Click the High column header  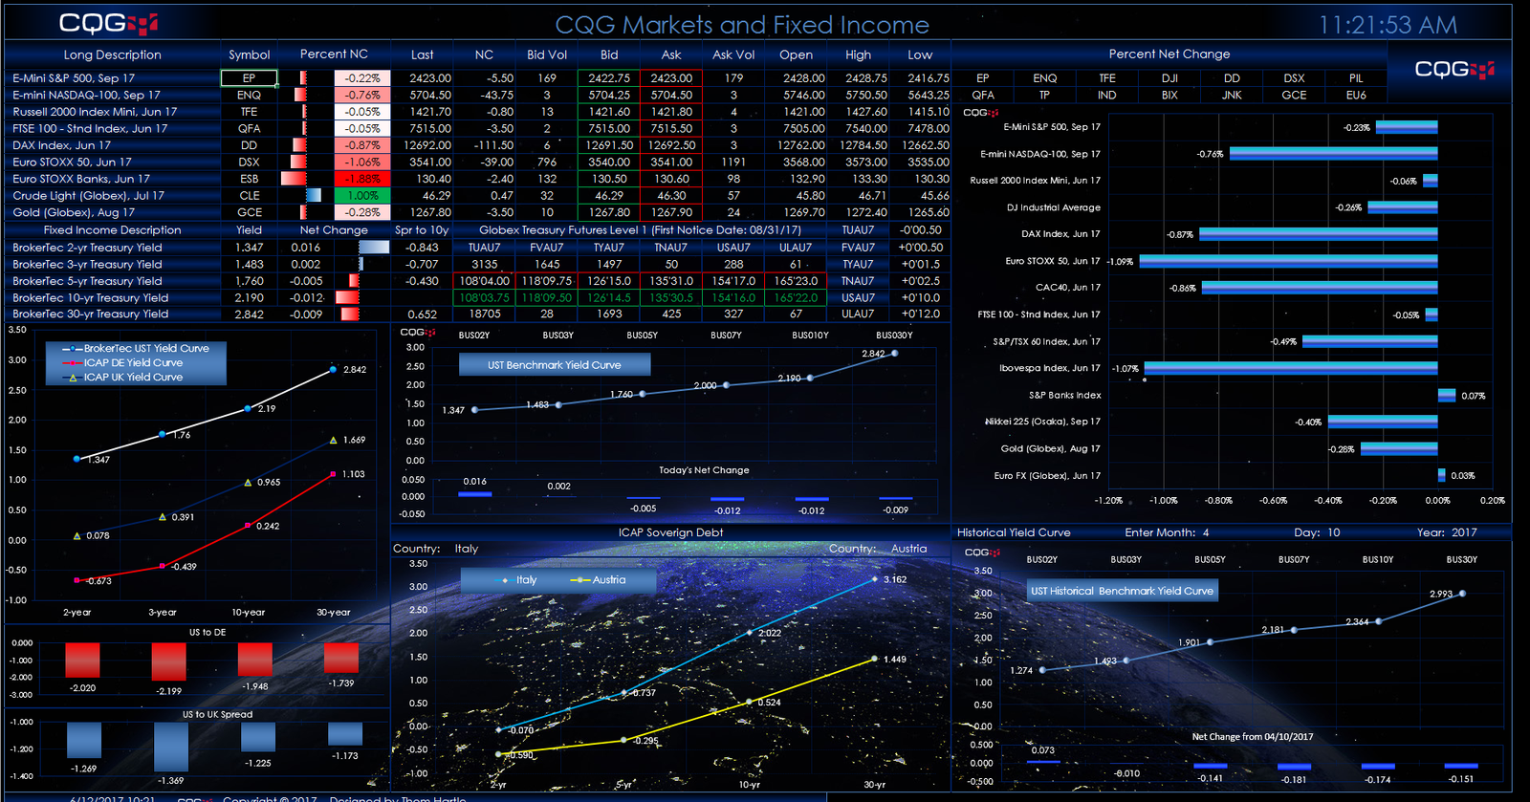858,54
